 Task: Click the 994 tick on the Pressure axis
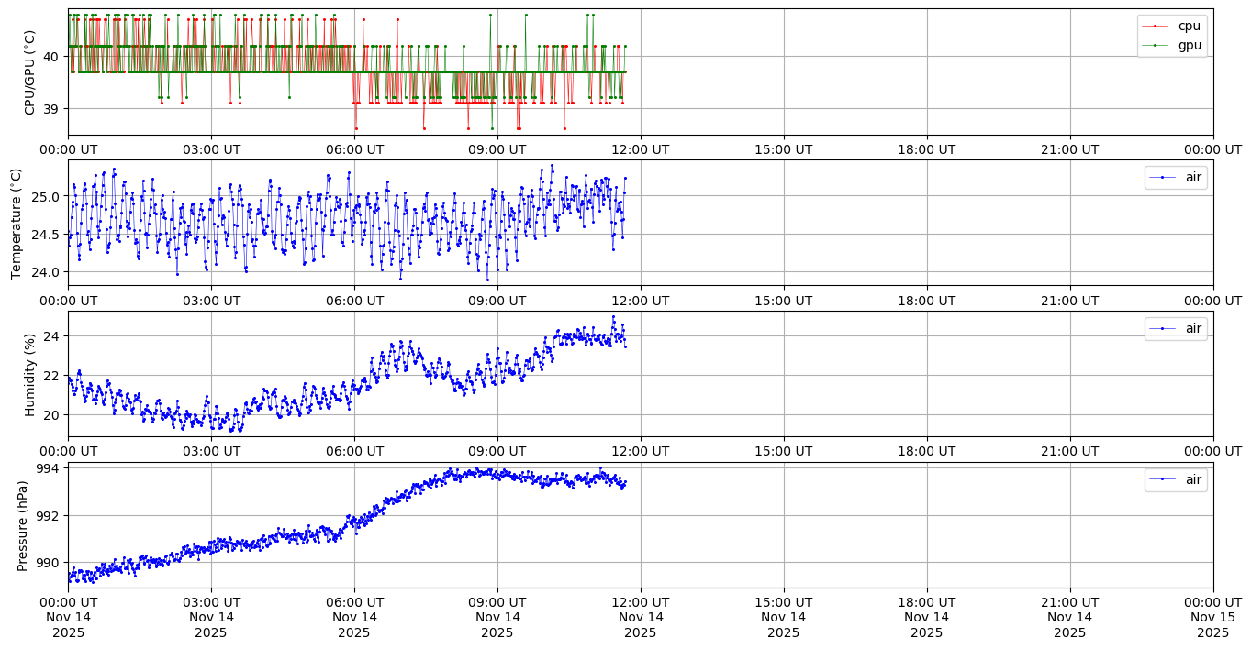[48, 468]
